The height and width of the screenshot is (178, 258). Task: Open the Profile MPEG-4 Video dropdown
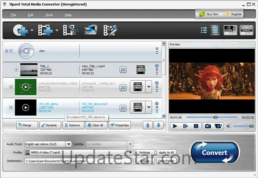coord(130,152)
